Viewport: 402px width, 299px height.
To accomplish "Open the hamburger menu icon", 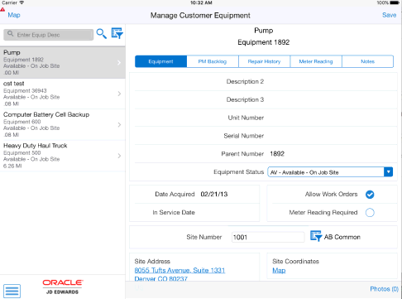I will pos(12,291).
